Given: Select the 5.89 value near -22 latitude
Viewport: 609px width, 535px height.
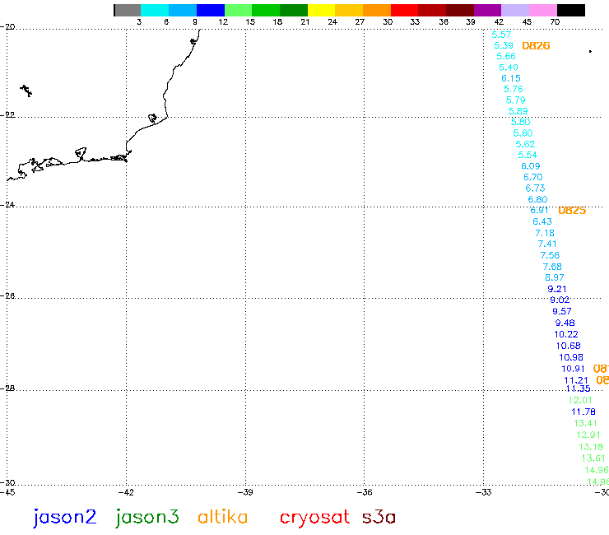Looking at the screenshot, I should pos(518,111).
